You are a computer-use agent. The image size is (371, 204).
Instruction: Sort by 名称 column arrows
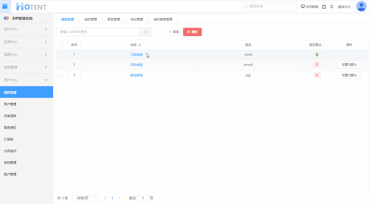(x=140, y=45)
